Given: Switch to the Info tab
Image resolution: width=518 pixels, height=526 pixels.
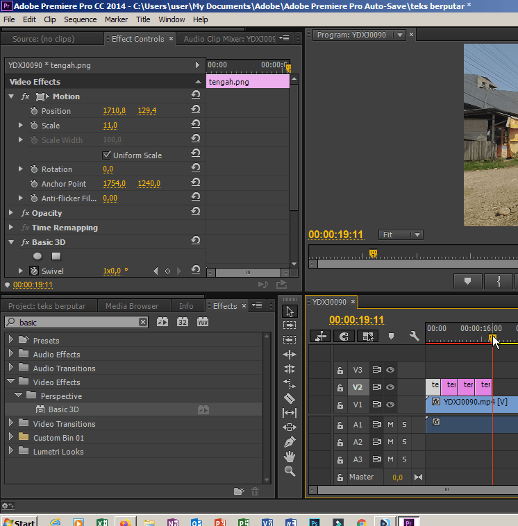Looking at the screenshot, I should click(186, 306).
